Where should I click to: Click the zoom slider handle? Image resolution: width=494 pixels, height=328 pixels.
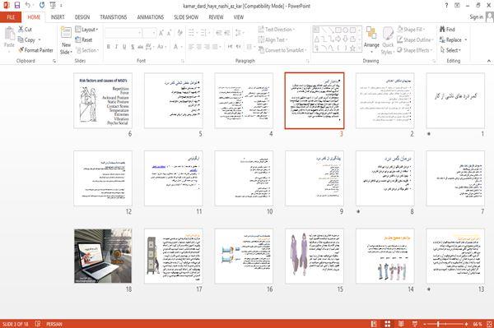point(438,324)
